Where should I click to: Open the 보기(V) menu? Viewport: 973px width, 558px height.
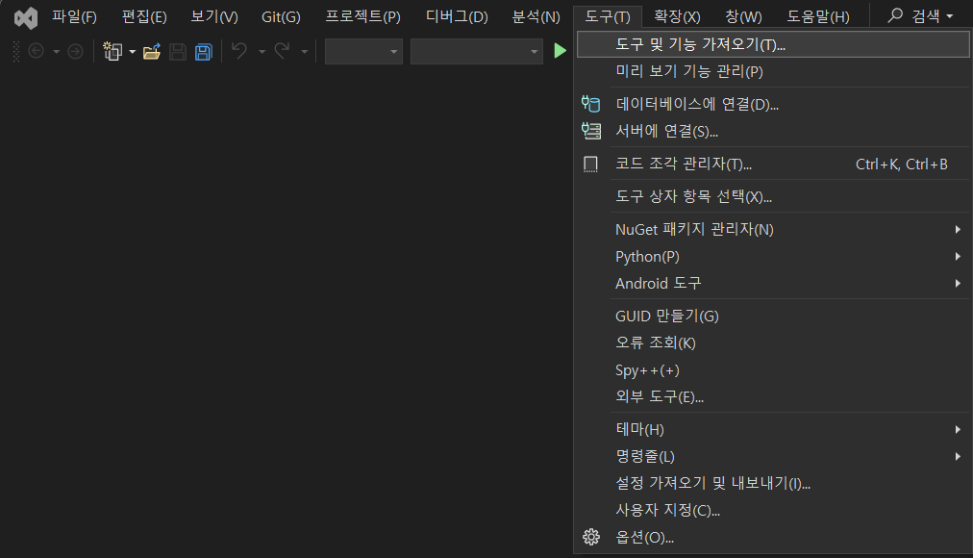tap(214, 16)
